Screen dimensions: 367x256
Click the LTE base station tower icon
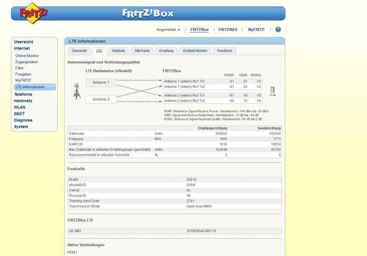coord(77,91)
